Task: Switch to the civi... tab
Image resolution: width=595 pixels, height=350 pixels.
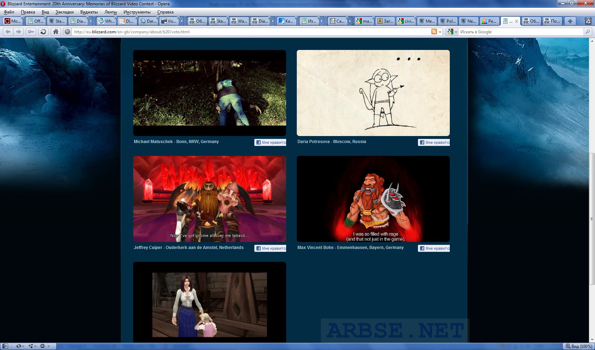Action: pos(406,21)
